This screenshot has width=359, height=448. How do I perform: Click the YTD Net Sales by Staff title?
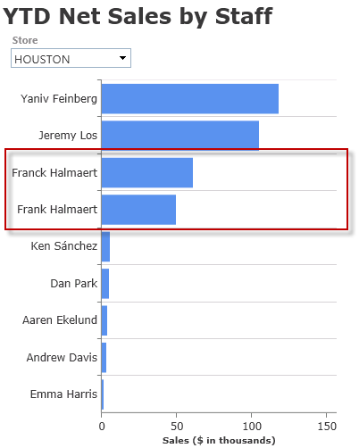tap(138, 16)
